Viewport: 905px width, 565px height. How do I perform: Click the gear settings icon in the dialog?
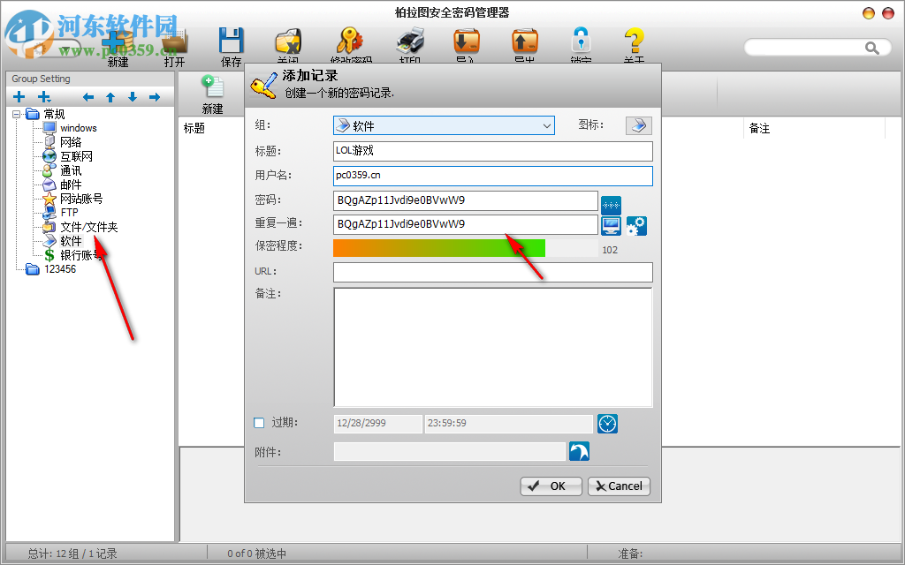click(x=635, y=226)
